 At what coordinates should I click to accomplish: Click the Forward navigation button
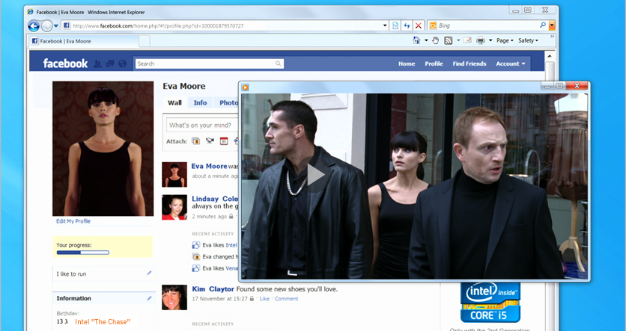pos(46,26)
